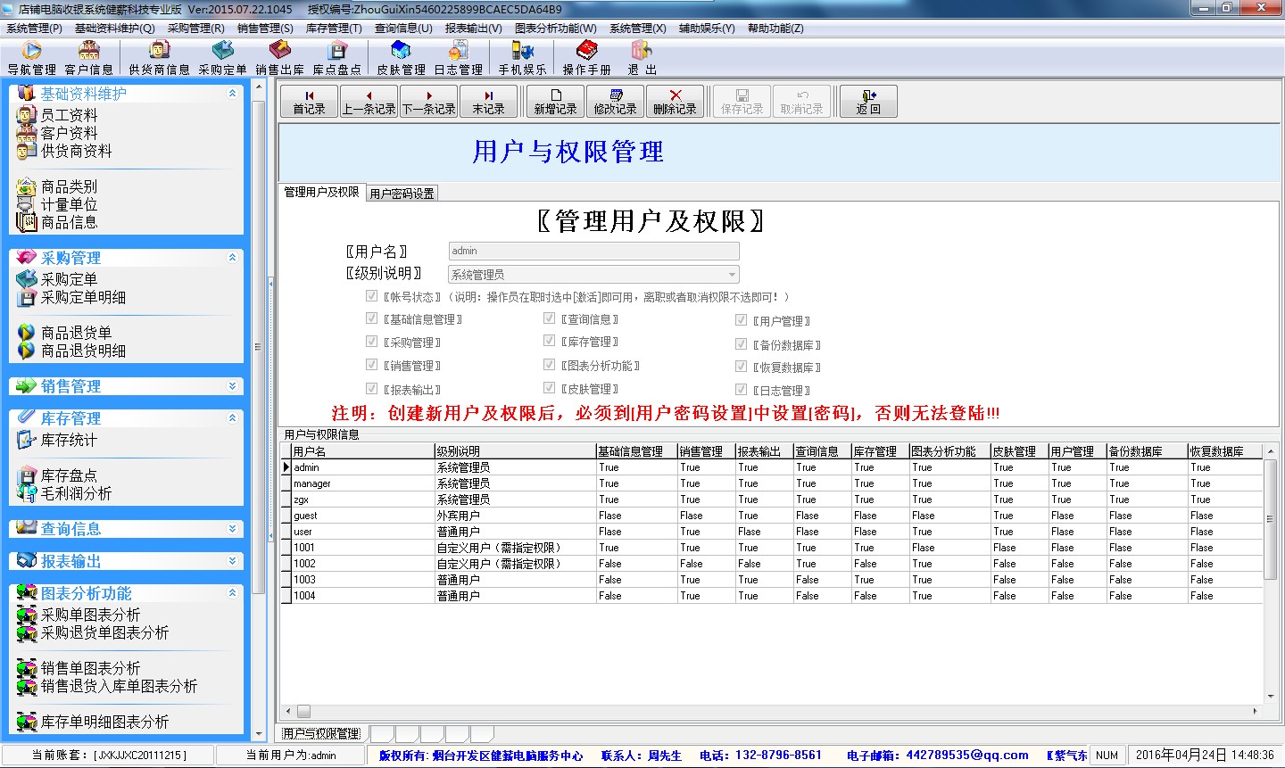Click the 客户信息 toolbar icon

pos(88,58)
